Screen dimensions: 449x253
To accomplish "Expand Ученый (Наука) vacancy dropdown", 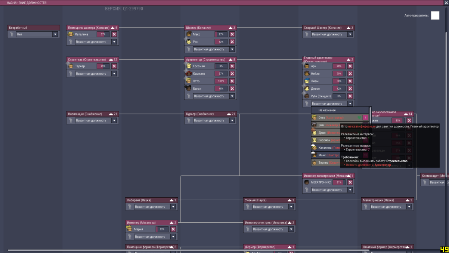I will (x=273, y=207).
